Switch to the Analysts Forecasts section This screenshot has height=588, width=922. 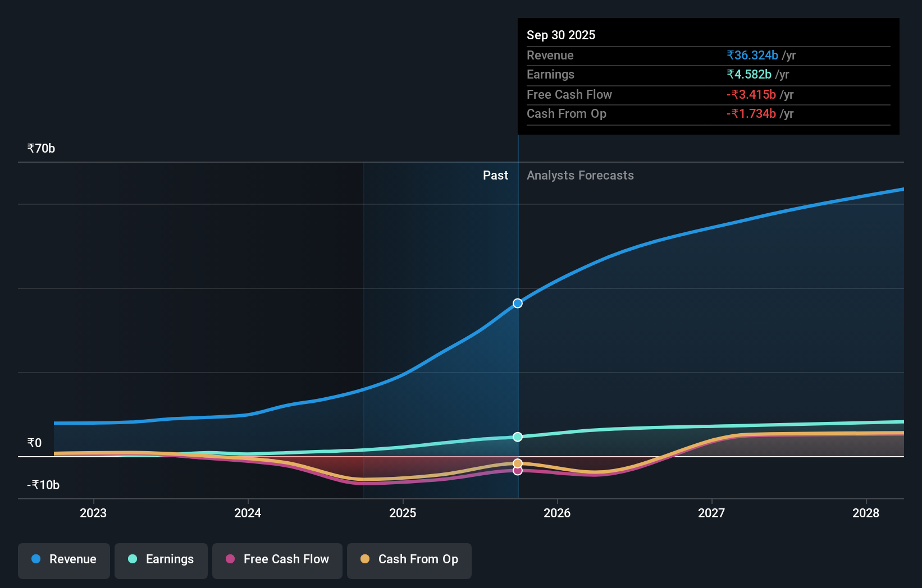click(x=580, y=175)
